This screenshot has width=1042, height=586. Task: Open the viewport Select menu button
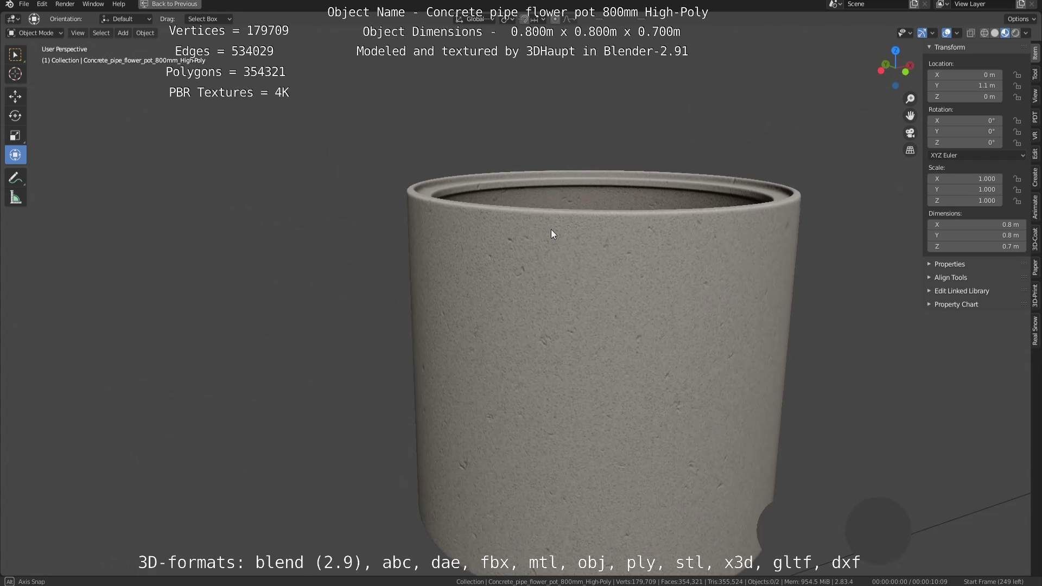coord(101,33)
